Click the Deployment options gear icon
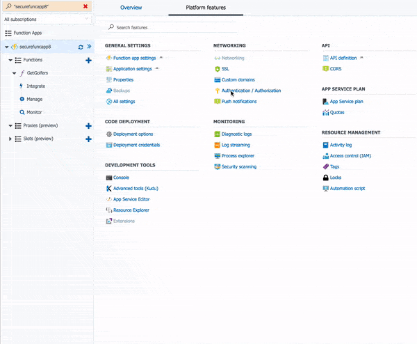 pyautogui.click(x=109, y=134)
